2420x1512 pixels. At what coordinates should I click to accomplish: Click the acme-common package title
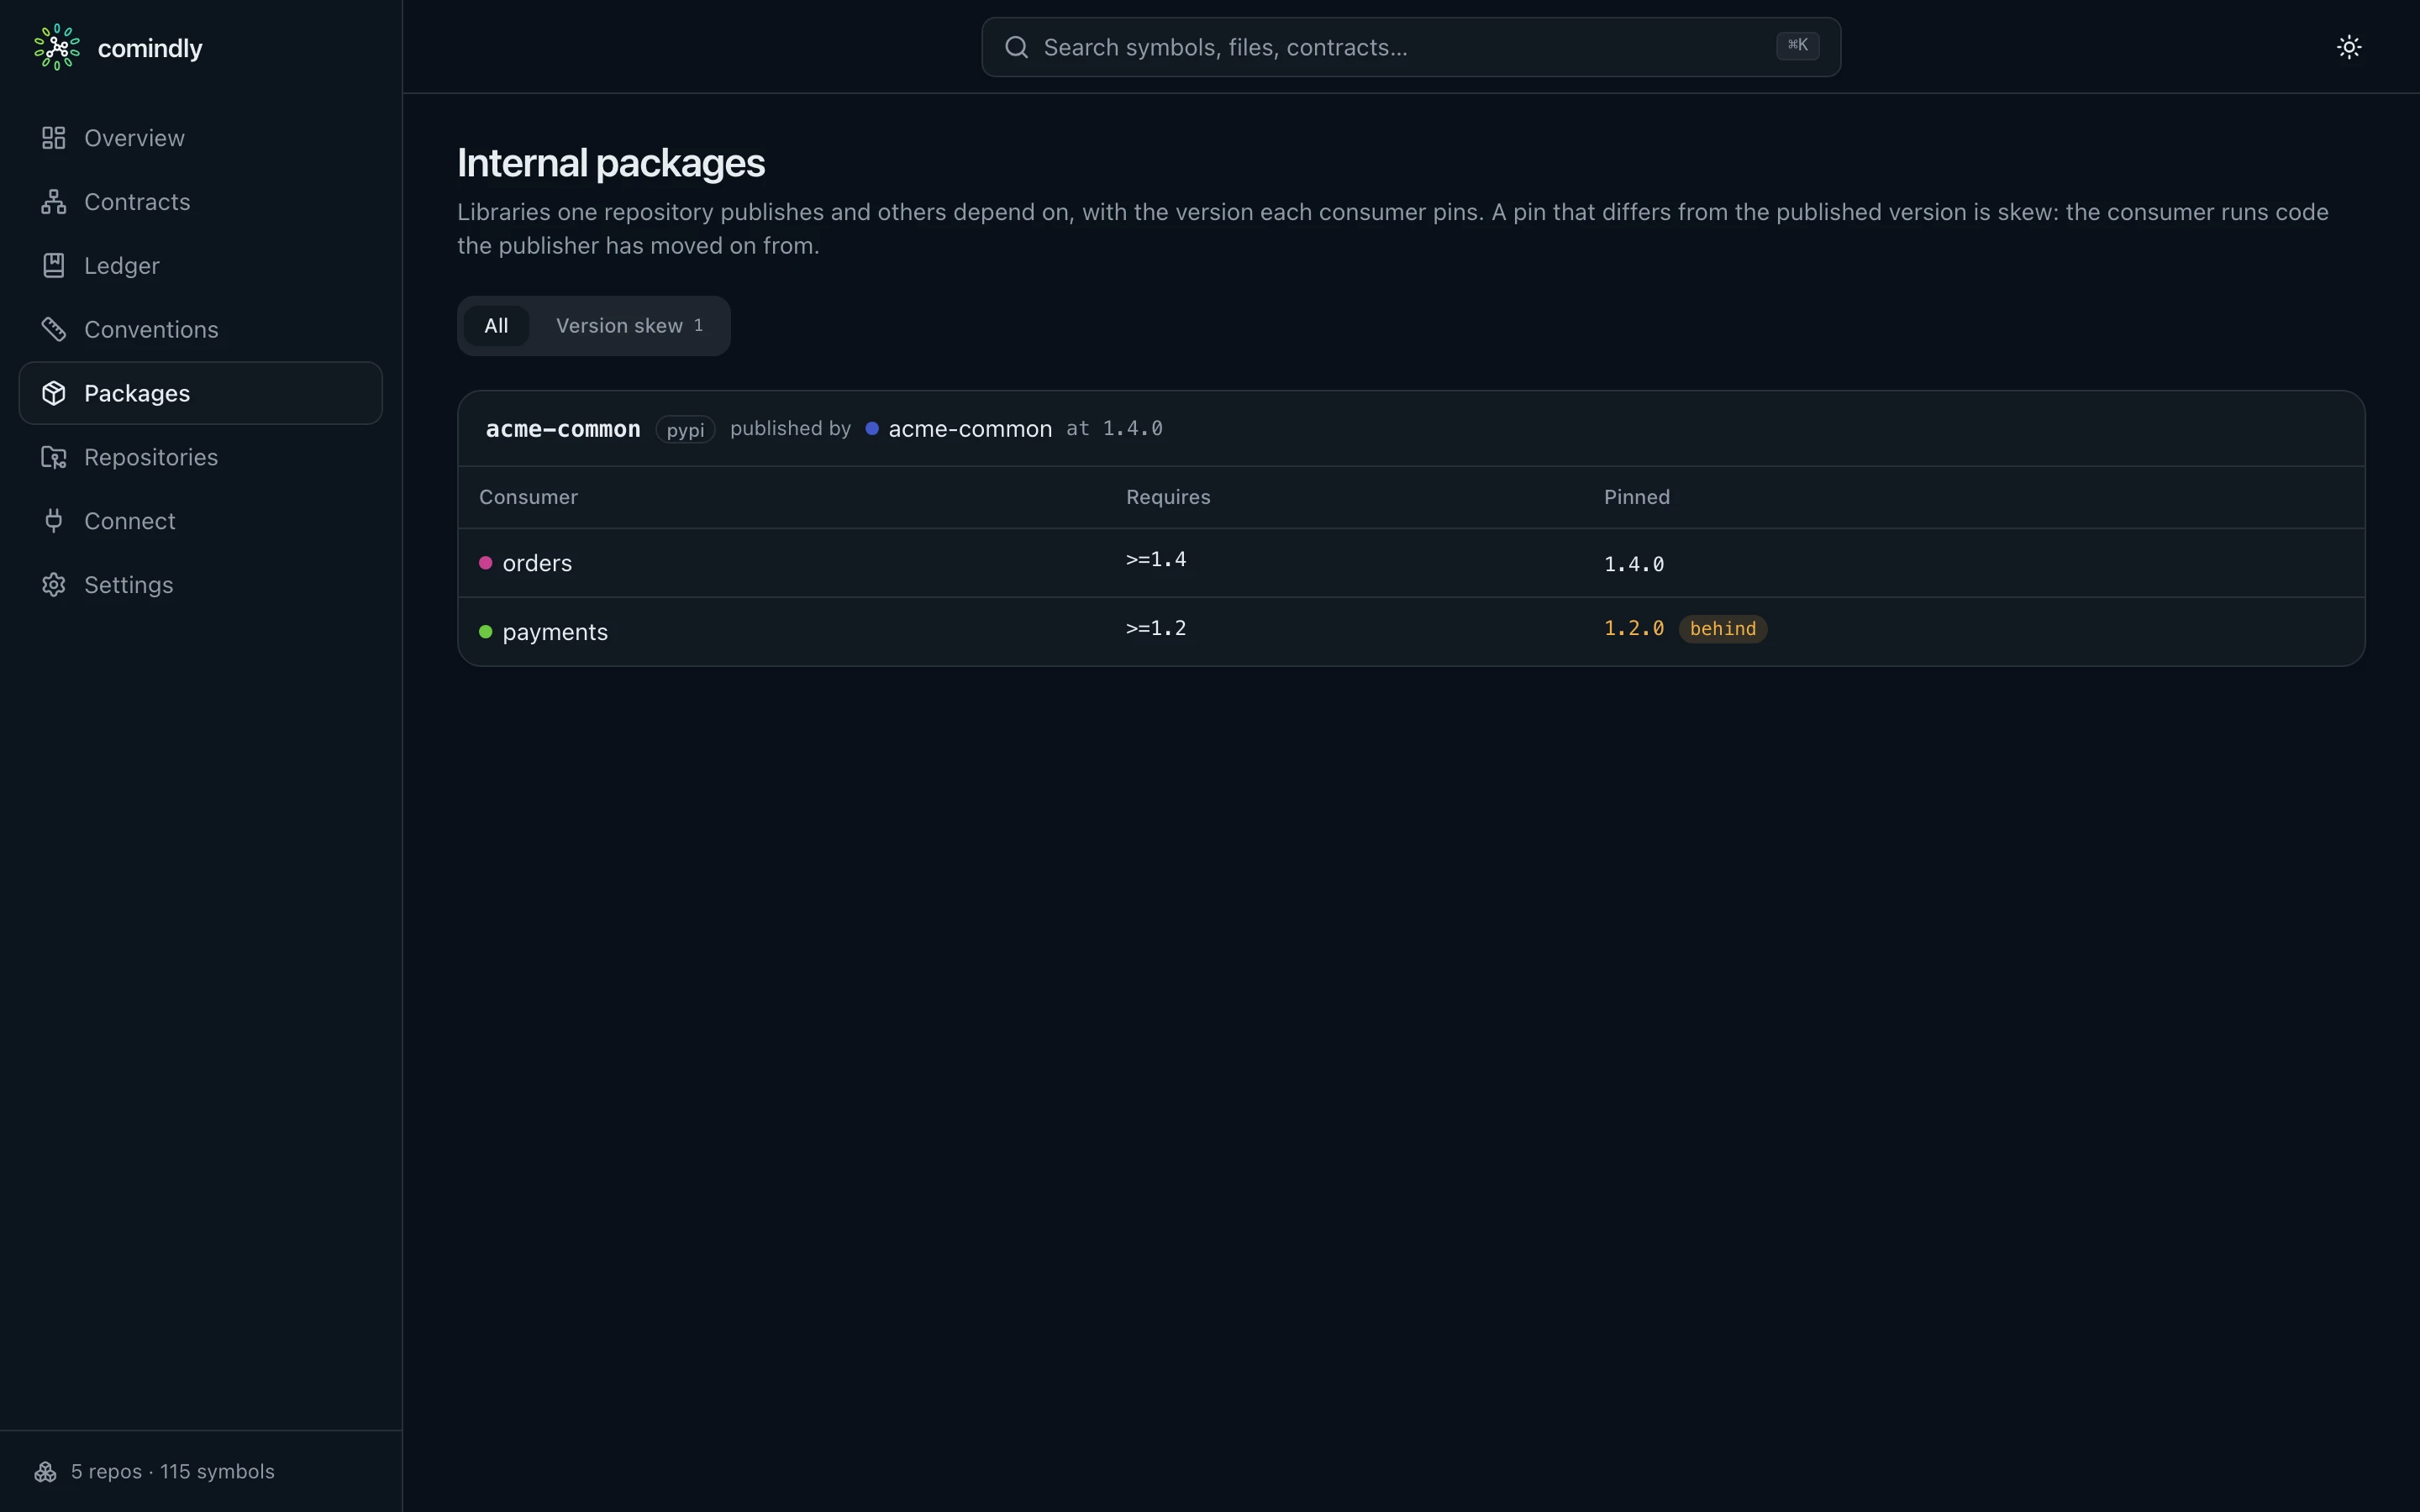[563, 429]
